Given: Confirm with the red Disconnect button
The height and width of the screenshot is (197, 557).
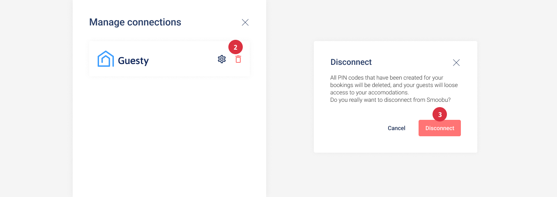Looking at the screenshot, I should (x=440, y=128).
